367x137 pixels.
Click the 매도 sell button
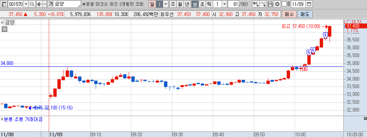click(x=305, y=14)
